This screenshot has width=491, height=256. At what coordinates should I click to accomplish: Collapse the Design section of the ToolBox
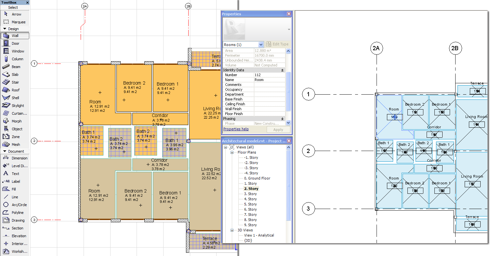click(5, 29)
